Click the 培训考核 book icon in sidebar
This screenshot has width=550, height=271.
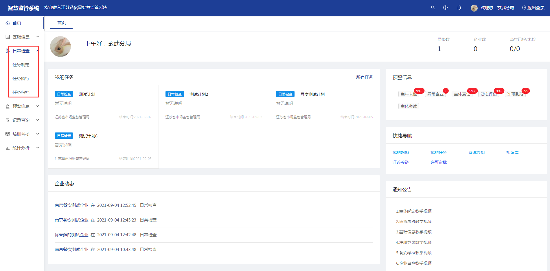click(8, 134)
